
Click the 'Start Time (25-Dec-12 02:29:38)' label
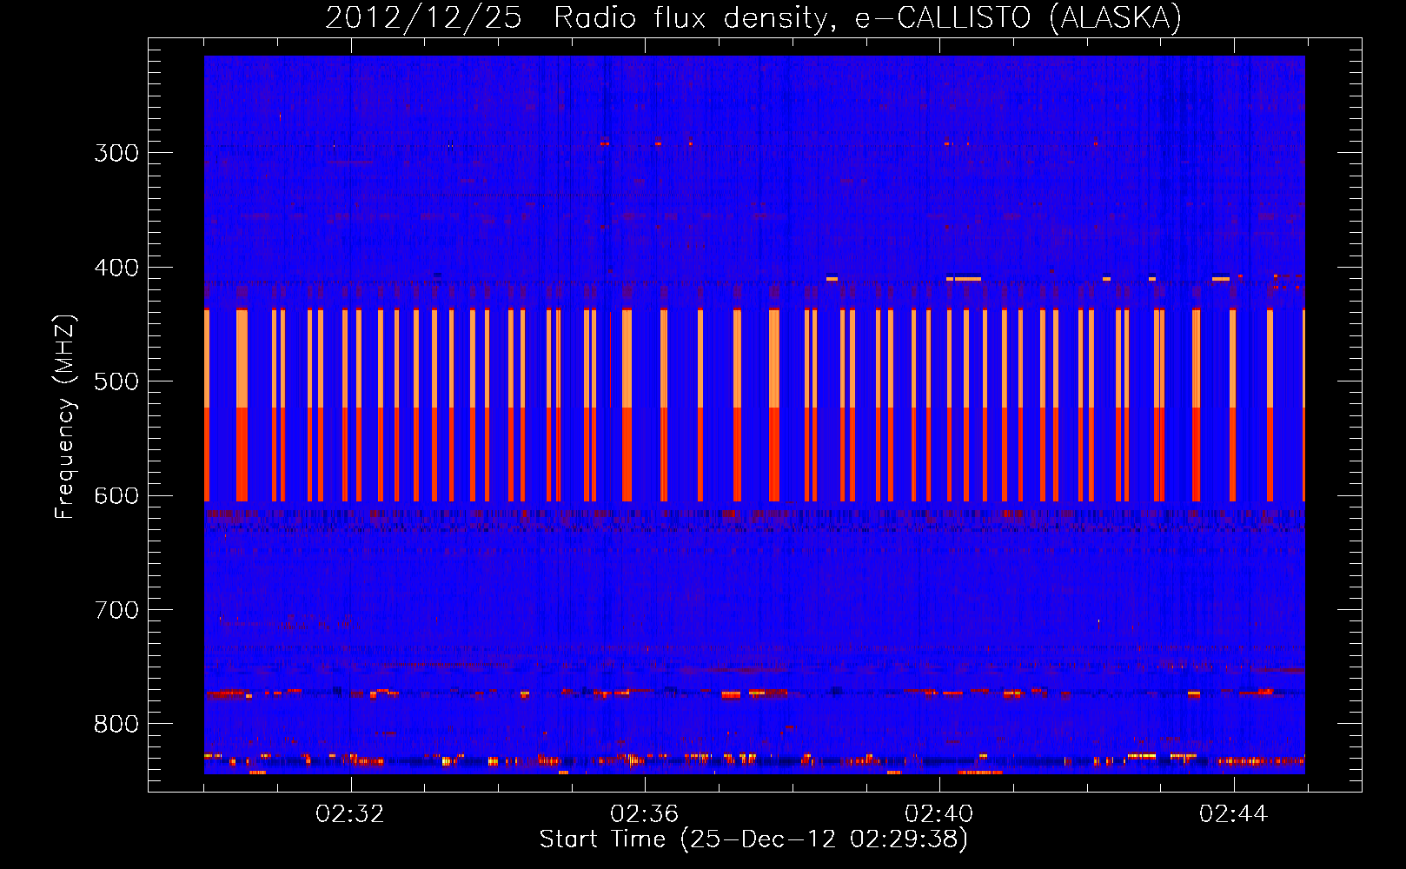click(753, 839)
